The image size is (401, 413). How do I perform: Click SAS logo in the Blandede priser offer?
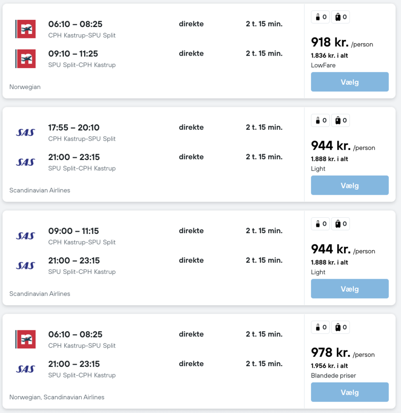coord(25,369)
